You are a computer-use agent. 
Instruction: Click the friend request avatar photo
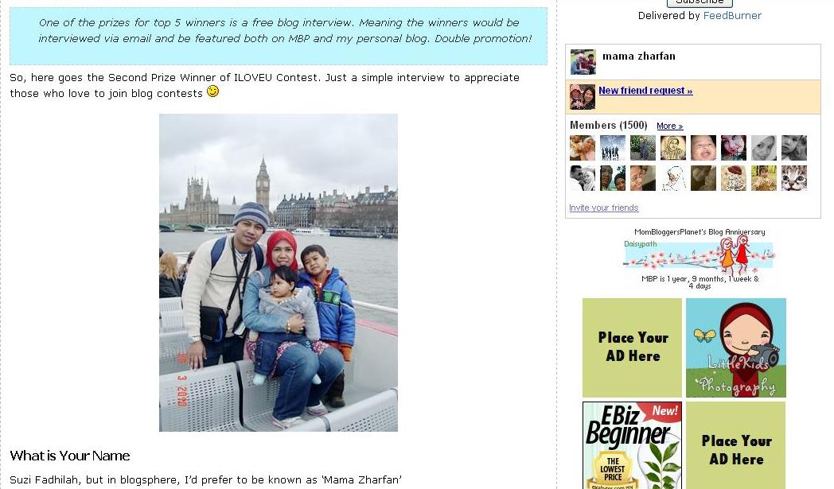[x=583, y=97]
